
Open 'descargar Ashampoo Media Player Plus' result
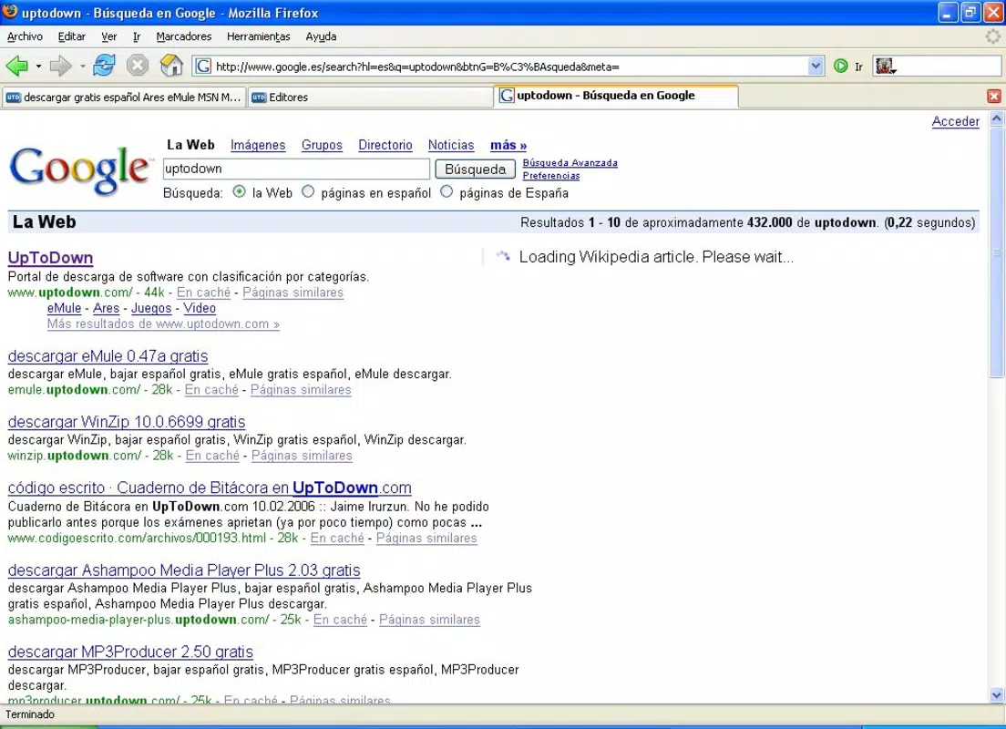[183, 570]
